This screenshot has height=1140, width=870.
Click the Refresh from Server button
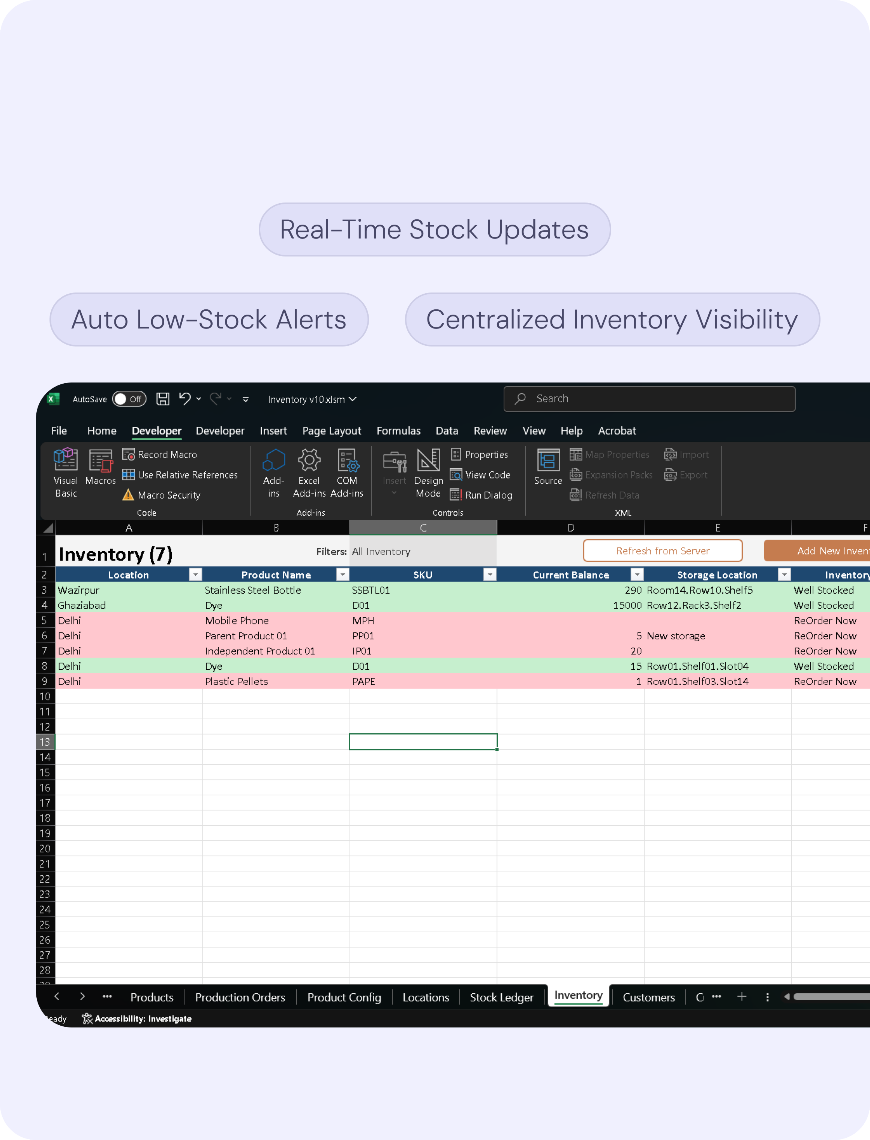tap(662, 550)
